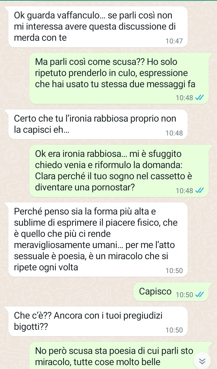Select message asking 'Clara perché il tuo sogno'
Screen dimensions: 217x369
point(120,171)
